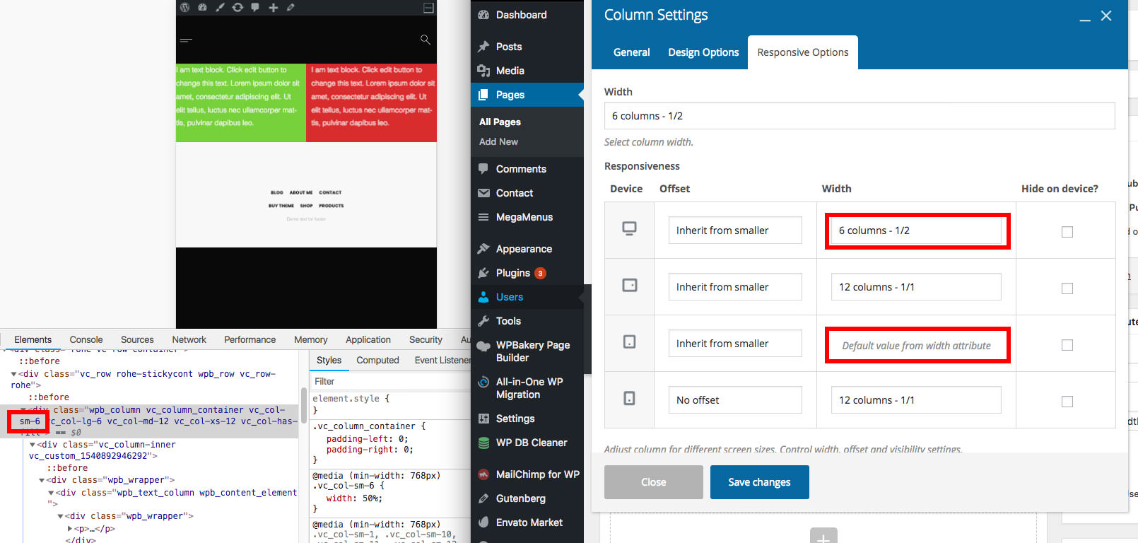Open the hamburger menu in the site preview

coord(186,40)
